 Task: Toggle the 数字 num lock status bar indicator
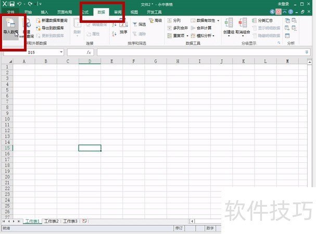coord(210,228)
